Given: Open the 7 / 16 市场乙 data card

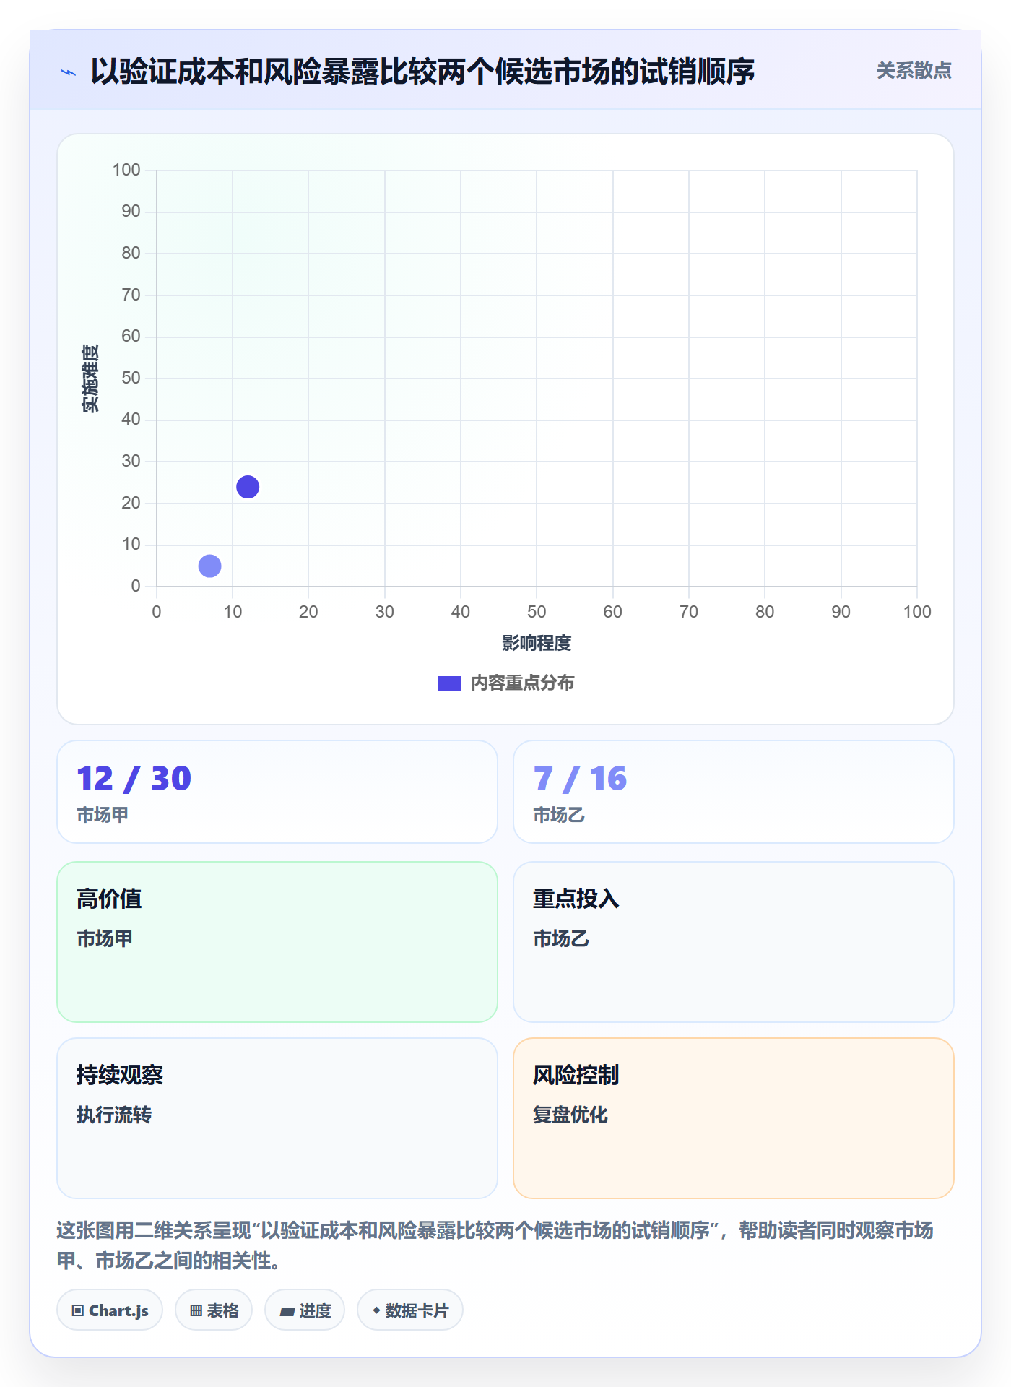Looking at the screenshot, I should click(x=733, y=792).
